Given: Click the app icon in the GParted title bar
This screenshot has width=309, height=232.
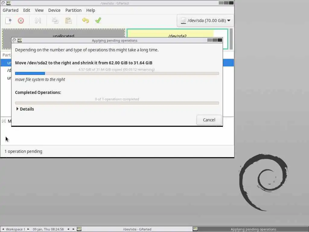Looking at the screenshot, I should click(8, 3).
